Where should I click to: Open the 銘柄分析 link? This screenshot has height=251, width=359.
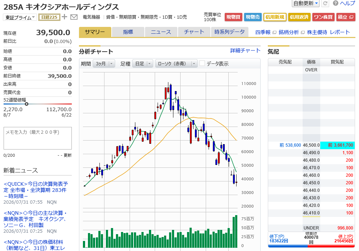point(289,33)
